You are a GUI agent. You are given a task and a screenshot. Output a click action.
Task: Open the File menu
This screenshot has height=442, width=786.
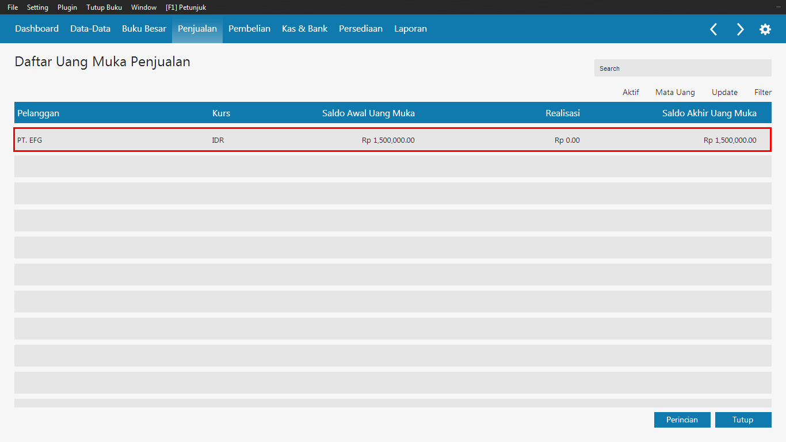(x=13, y=7)
